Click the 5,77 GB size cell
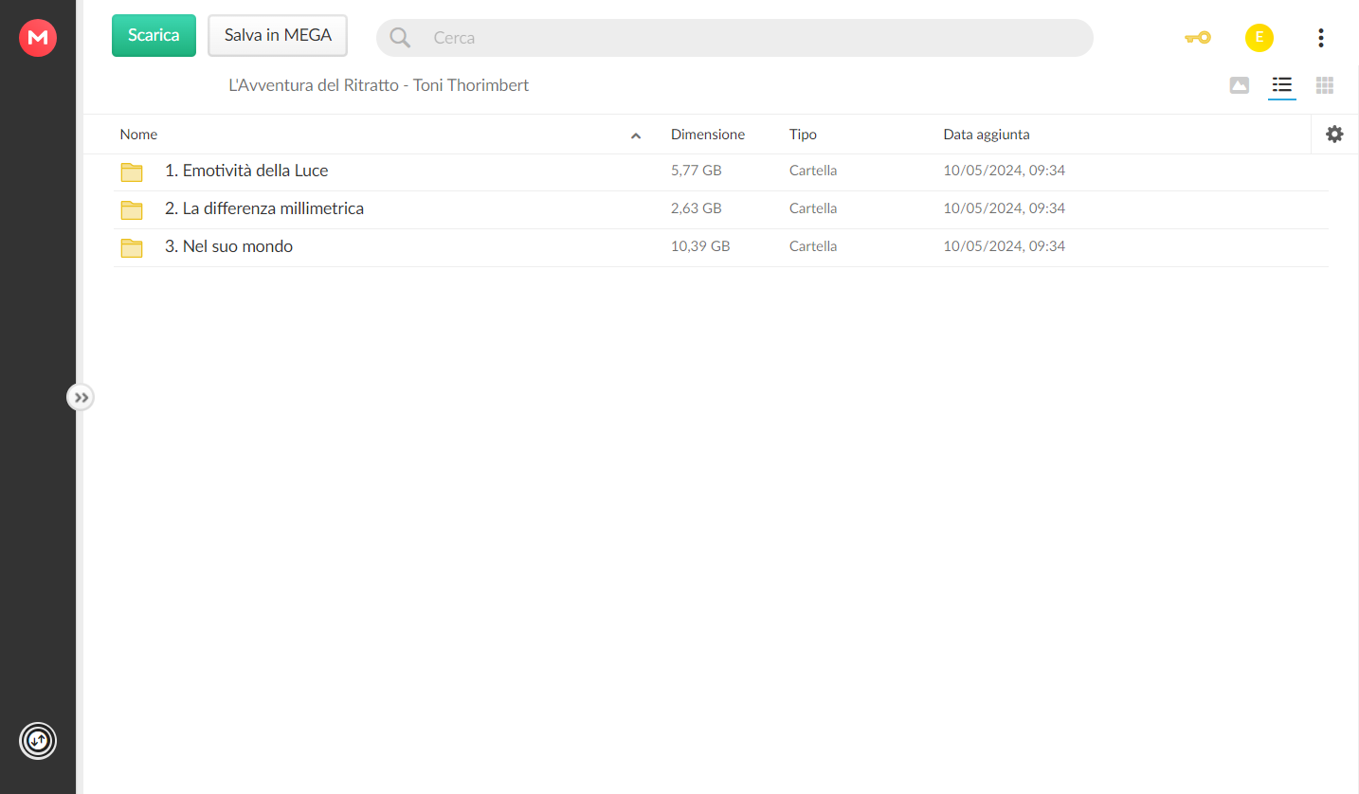The height and width of the screenshot is (794, 1359). click(697, 171)
